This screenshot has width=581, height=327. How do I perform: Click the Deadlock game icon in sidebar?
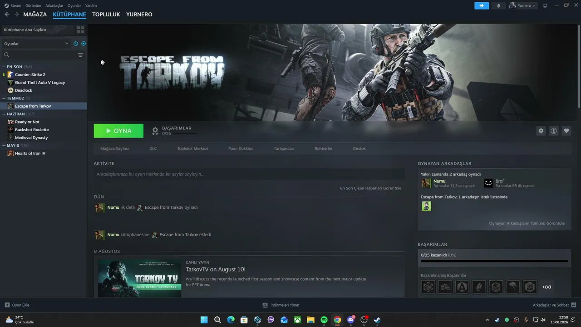coord(10,90)
